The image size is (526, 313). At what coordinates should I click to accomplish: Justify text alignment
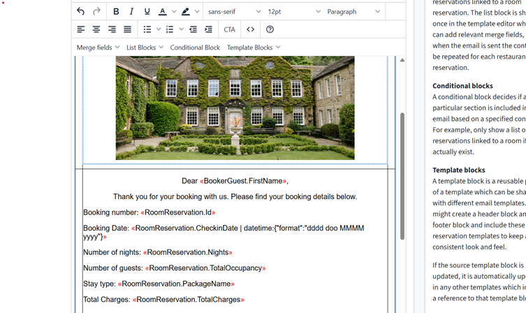[x=127, y=29]
